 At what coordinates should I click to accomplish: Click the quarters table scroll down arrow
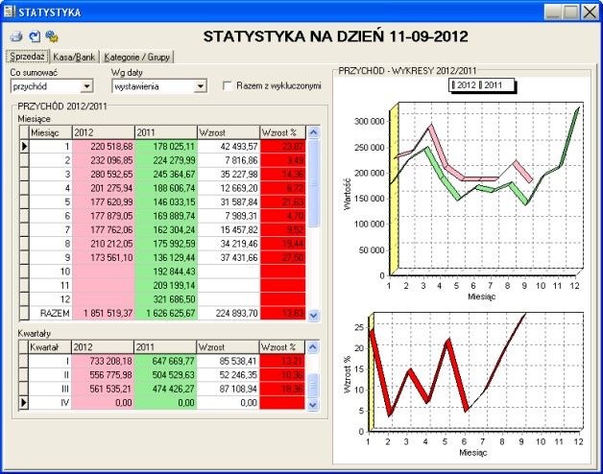313,404
